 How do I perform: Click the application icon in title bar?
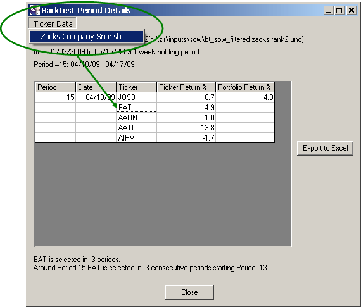(35, 10)
